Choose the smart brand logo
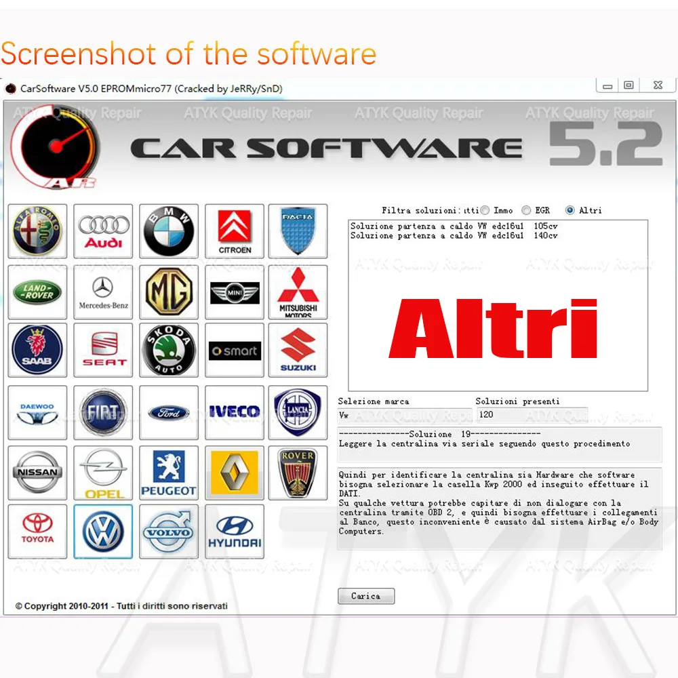This screenshot has width=678, height=678. click(x=235, y=351)
